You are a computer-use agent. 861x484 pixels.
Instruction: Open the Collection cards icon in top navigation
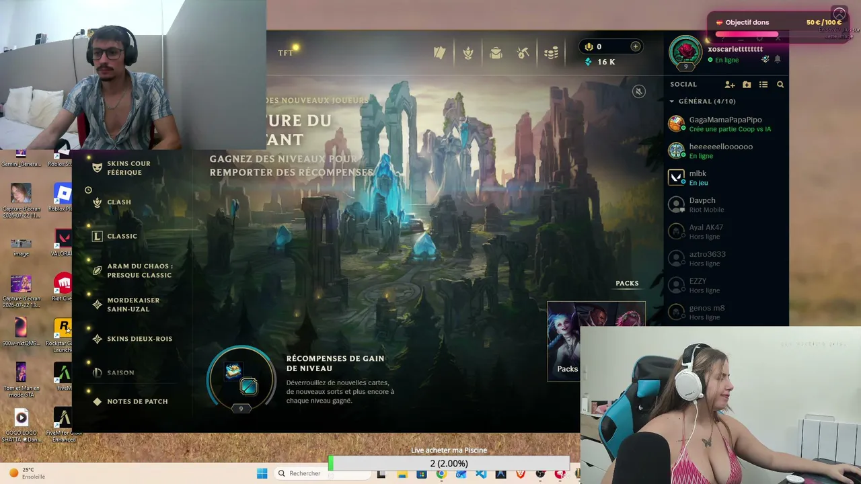(x=440, y=53)
